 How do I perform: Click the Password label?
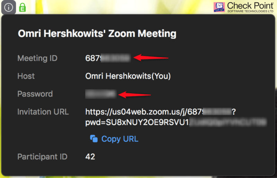coord(35,94)
